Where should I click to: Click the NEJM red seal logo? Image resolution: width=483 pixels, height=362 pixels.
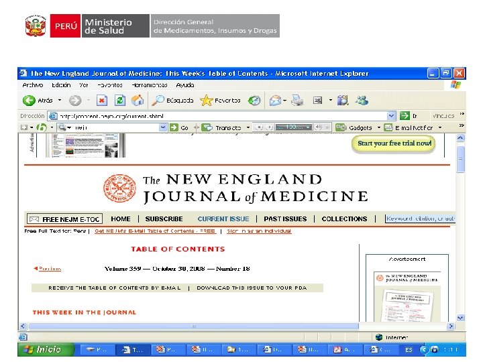tap(120, 188)
